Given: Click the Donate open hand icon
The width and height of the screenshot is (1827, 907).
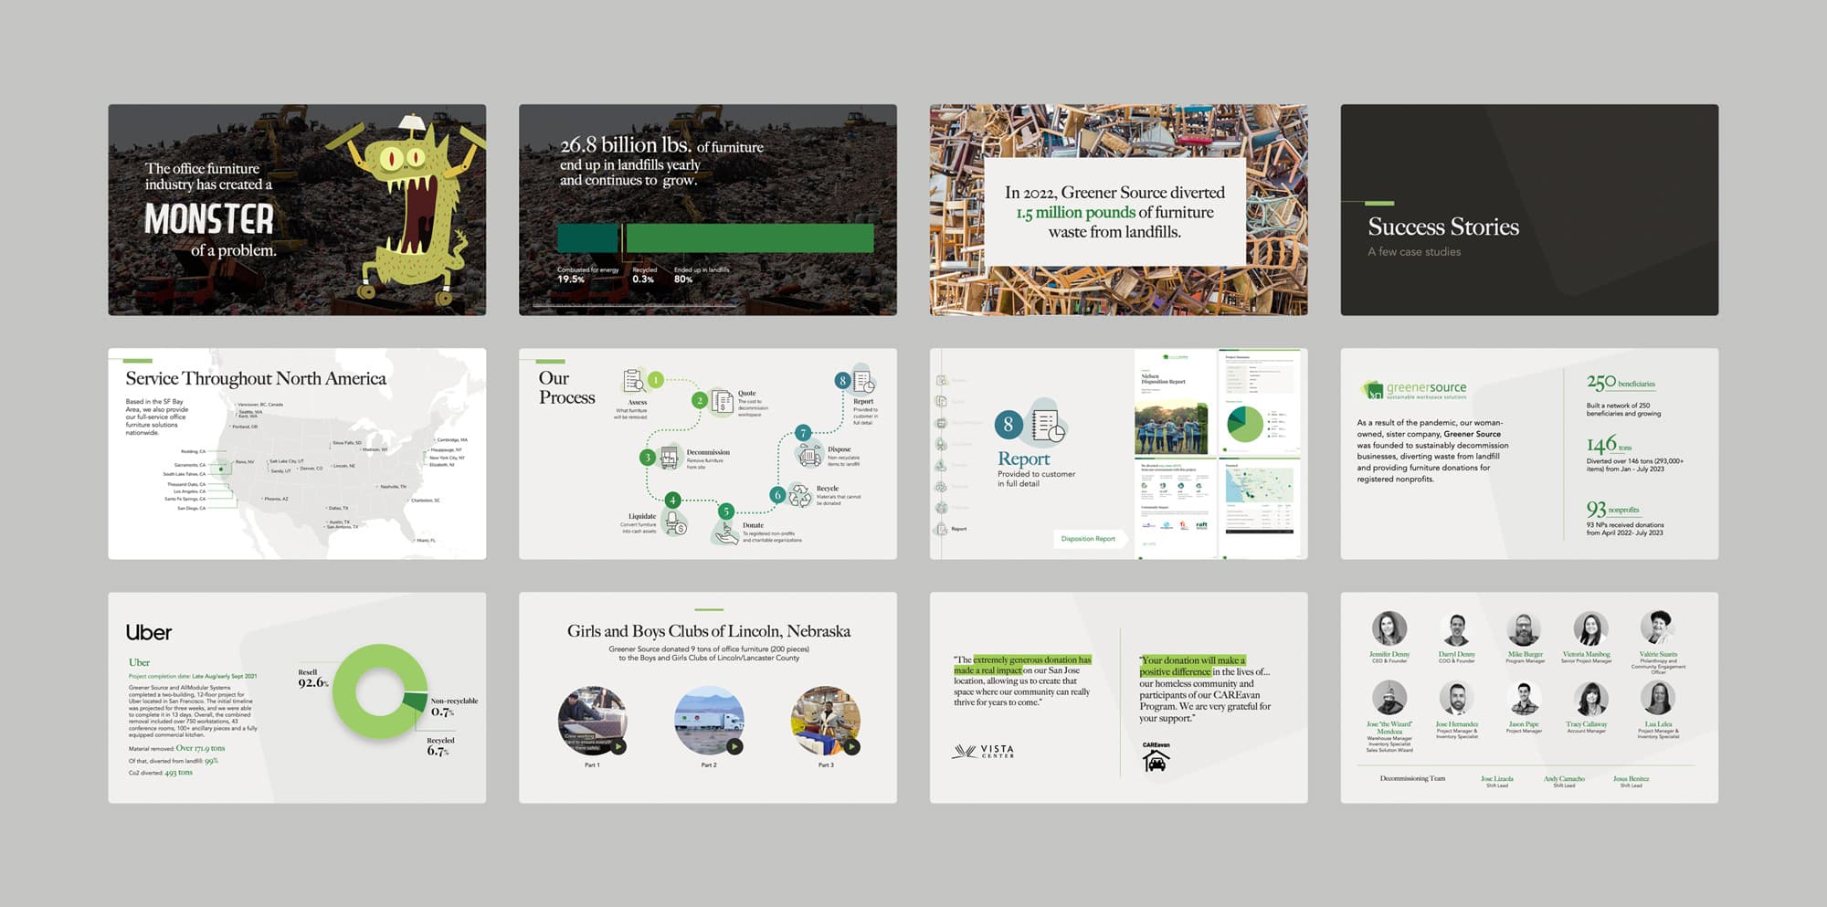Looking at the screenshot, I should point(725,533).
